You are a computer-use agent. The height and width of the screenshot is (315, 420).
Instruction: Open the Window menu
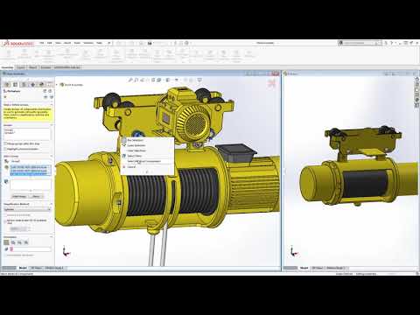pyautogui.click(x=88, y=43)
